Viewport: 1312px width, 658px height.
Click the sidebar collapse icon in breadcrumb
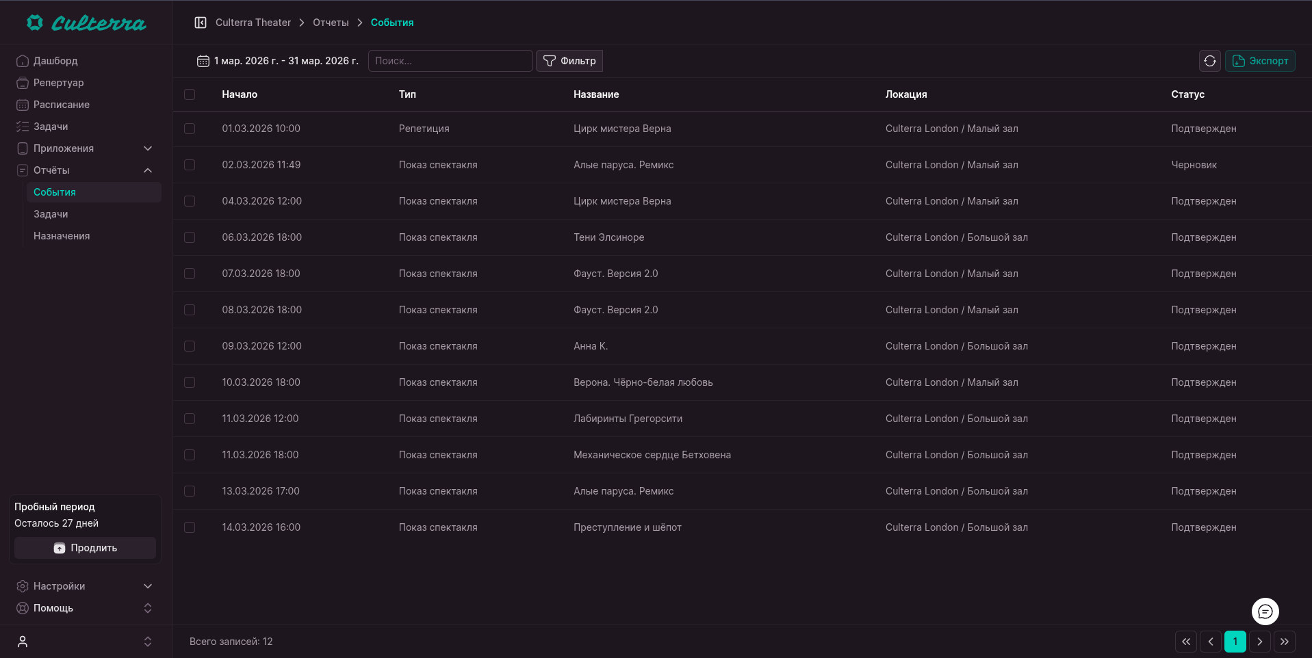click(x=201, y=23)
